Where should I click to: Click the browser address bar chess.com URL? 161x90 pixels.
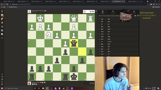click(21, 4)
